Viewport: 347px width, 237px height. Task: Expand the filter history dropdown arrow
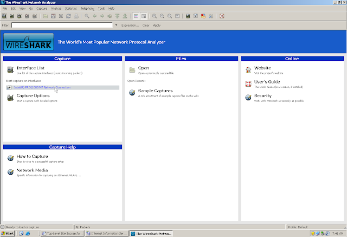click(x=116, y=25)
